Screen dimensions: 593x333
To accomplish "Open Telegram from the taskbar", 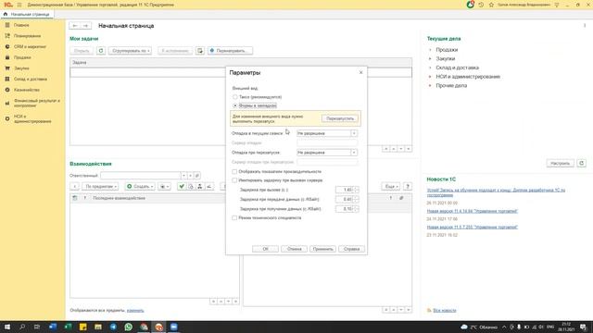I will coord(113,327).
